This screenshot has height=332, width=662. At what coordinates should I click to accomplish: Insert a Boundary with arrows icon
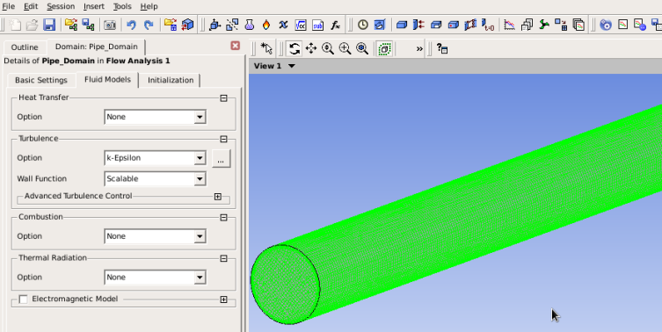pos(418,25)
